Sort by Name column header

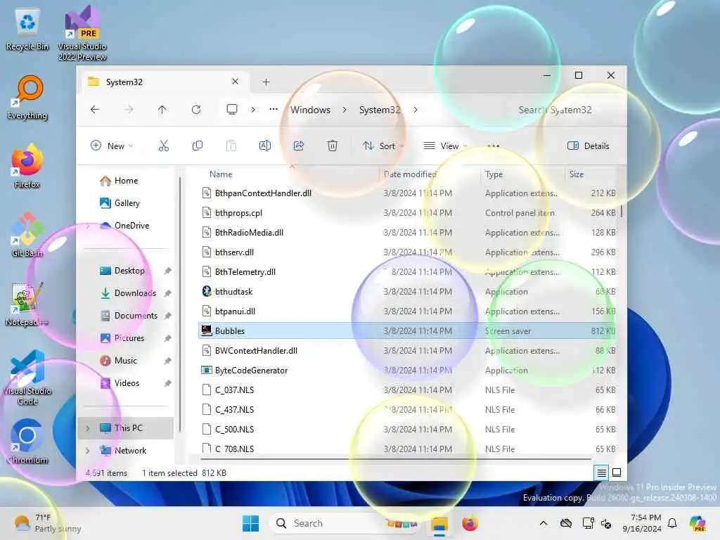(x=221, y=174)
